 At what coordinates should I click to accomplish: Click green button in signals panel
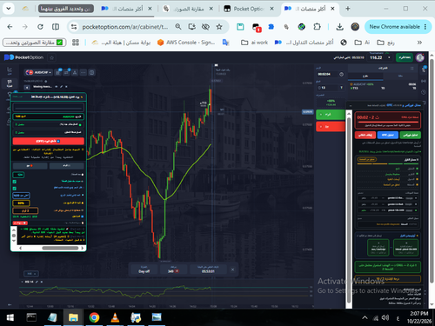pyautogui.click(x=410, y=135)
